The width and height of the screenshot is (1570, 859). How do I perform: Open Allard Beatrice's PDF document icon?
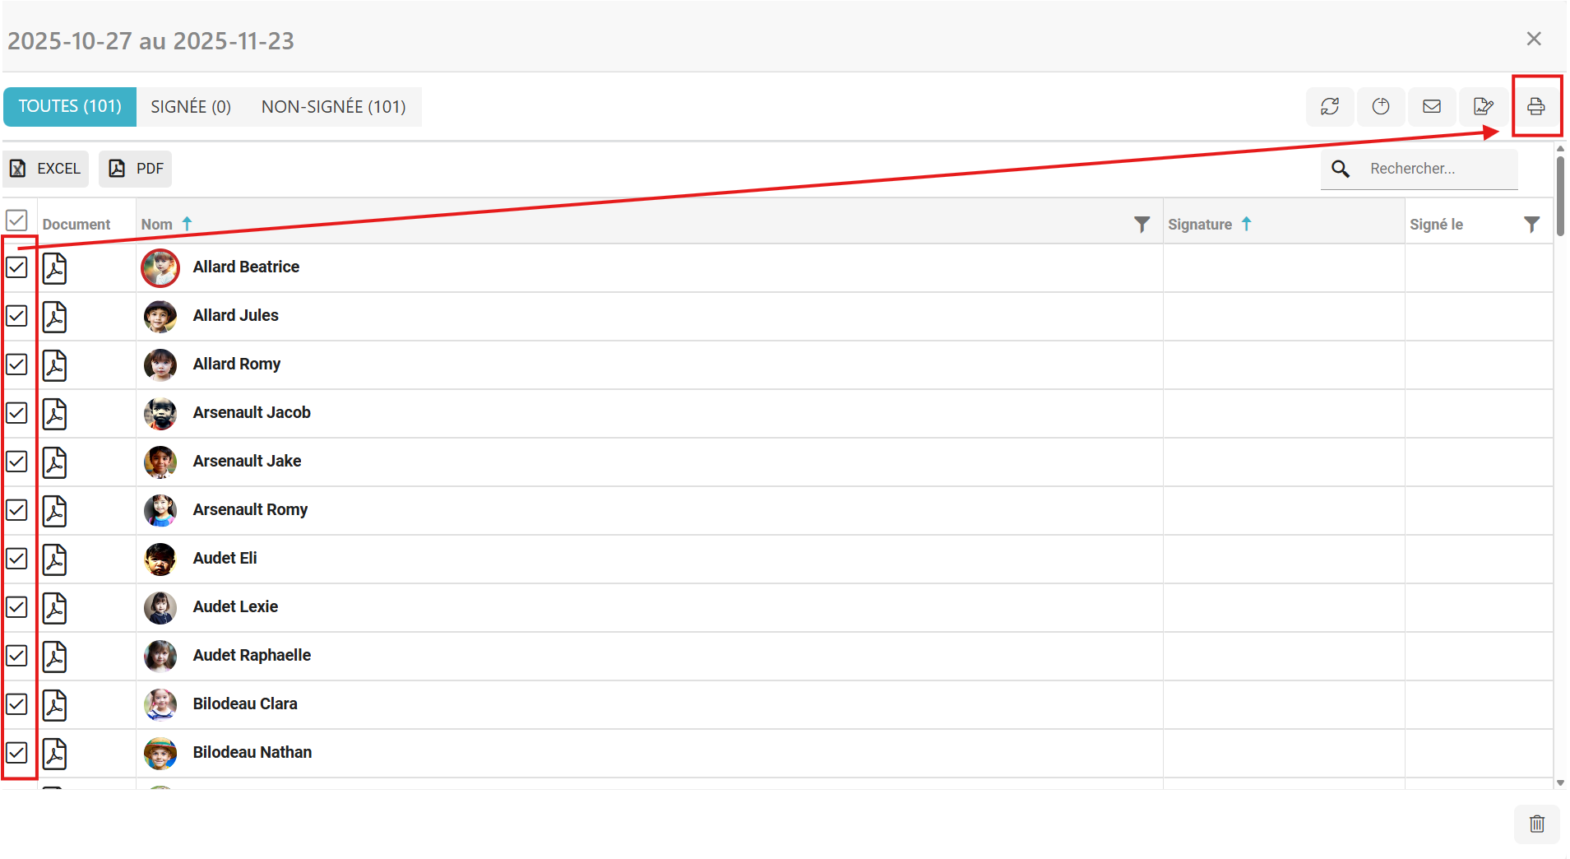click(54, 268)
